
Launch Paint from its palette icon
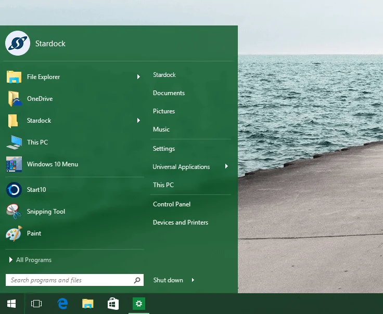(14, 233)
